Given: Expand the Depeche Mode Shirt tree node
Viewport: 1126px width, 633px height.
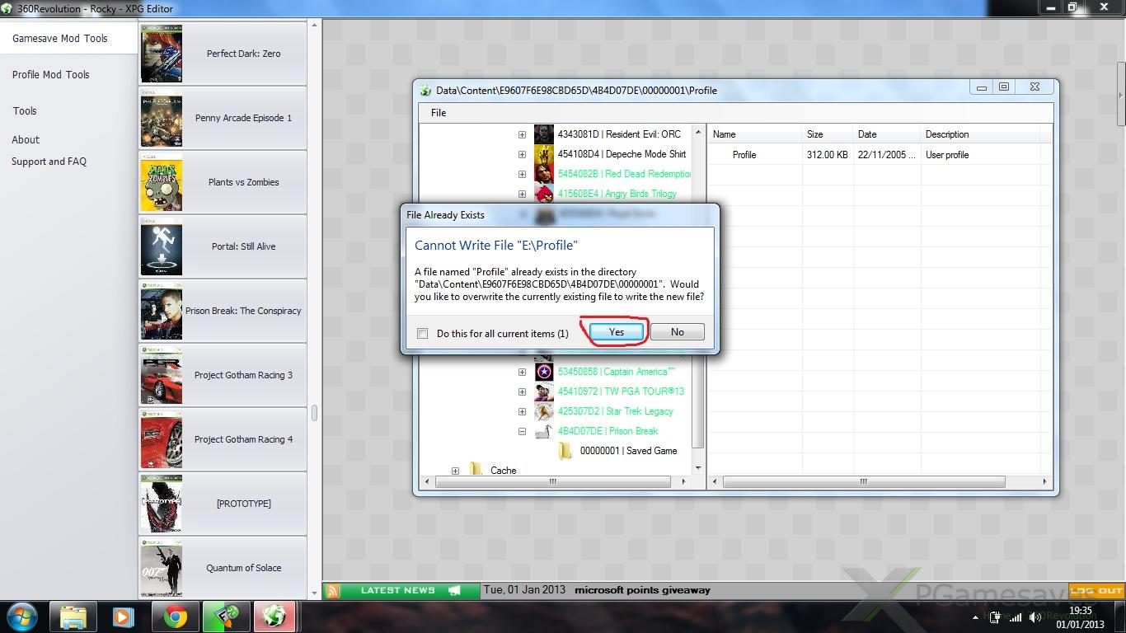Looking at the screenshot, I should pos(522,154).
